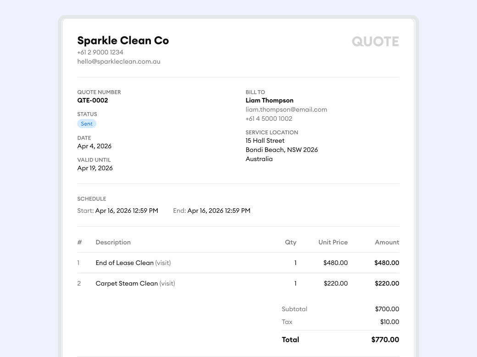Click the customer phone +61 4 5000 1002
Image resolution: width=477 pixels, height=357 pixels.
click(269, 119)
